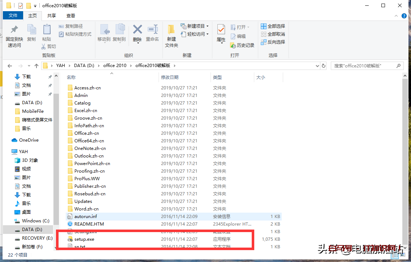Viewport: 411px width, 262px height.
Task: Click the 重命名 rename icon
Action: [152, 30]
